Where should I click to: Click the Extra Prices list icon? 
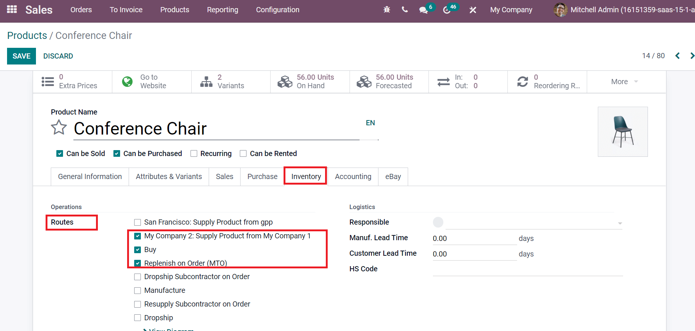(x=48, y=82)
